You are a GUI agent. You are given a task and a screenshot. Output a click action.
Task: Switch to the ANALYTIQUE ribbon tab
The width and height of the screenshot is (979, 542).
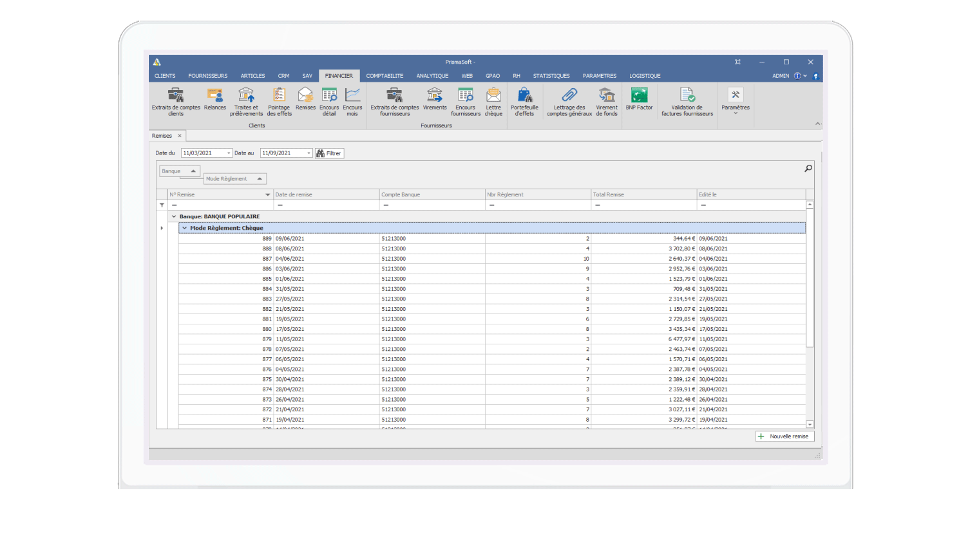click(x=432, y=76)
